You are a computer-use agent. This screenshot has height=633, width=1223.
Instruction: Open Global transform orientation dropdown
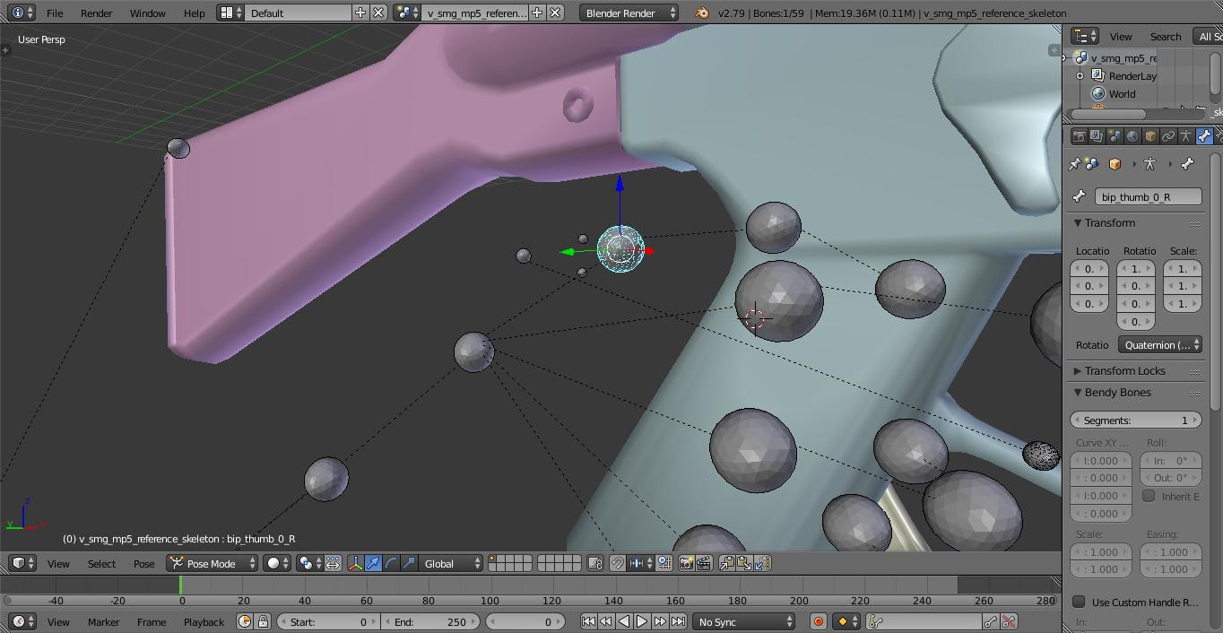[451, 563]
